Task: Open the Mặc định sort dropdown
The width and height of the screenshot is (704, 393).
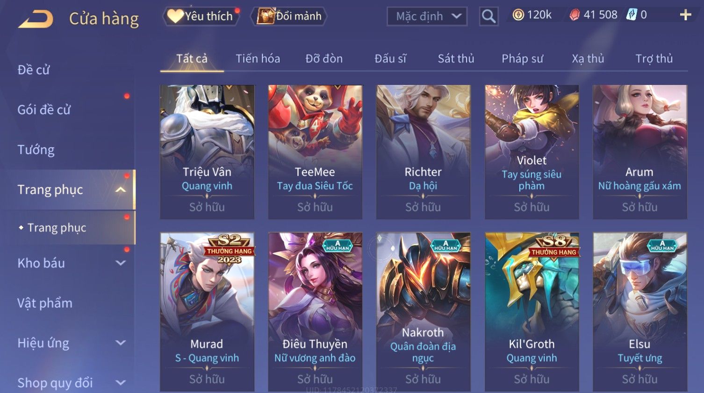Action: [x=427, y=16]
